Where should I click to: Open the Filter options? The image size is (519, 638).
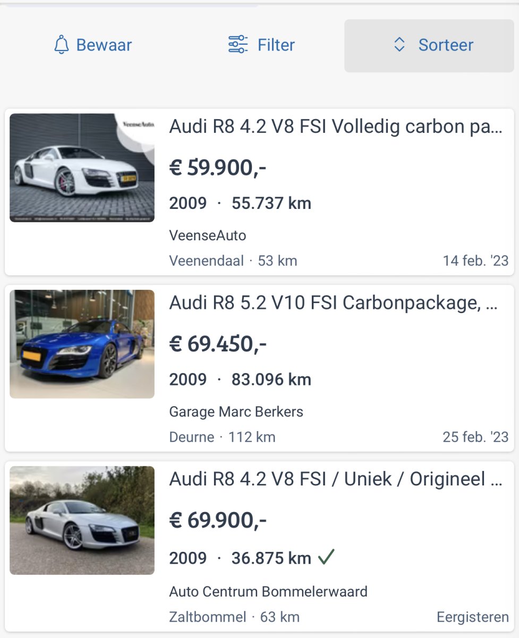(261, 45)
